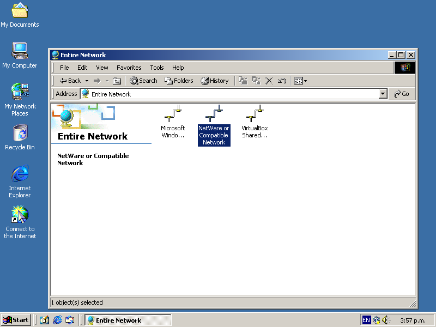This screenshot has height=327, width=436.
Task: Click the Entire Network heading in left pane
Action: point(93,136)
